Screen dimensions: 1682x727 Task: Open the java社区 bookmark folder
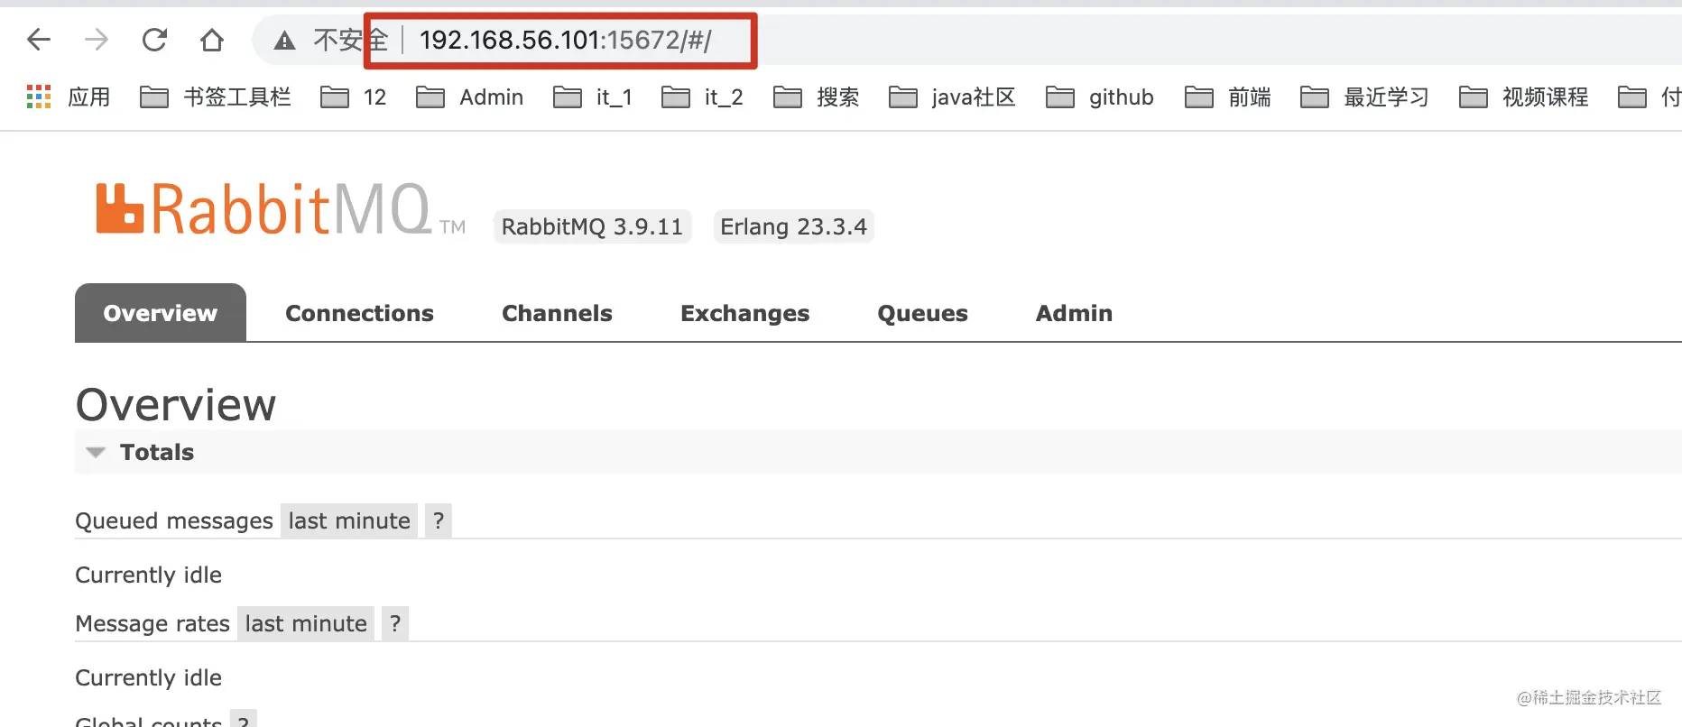pos(952,97)
